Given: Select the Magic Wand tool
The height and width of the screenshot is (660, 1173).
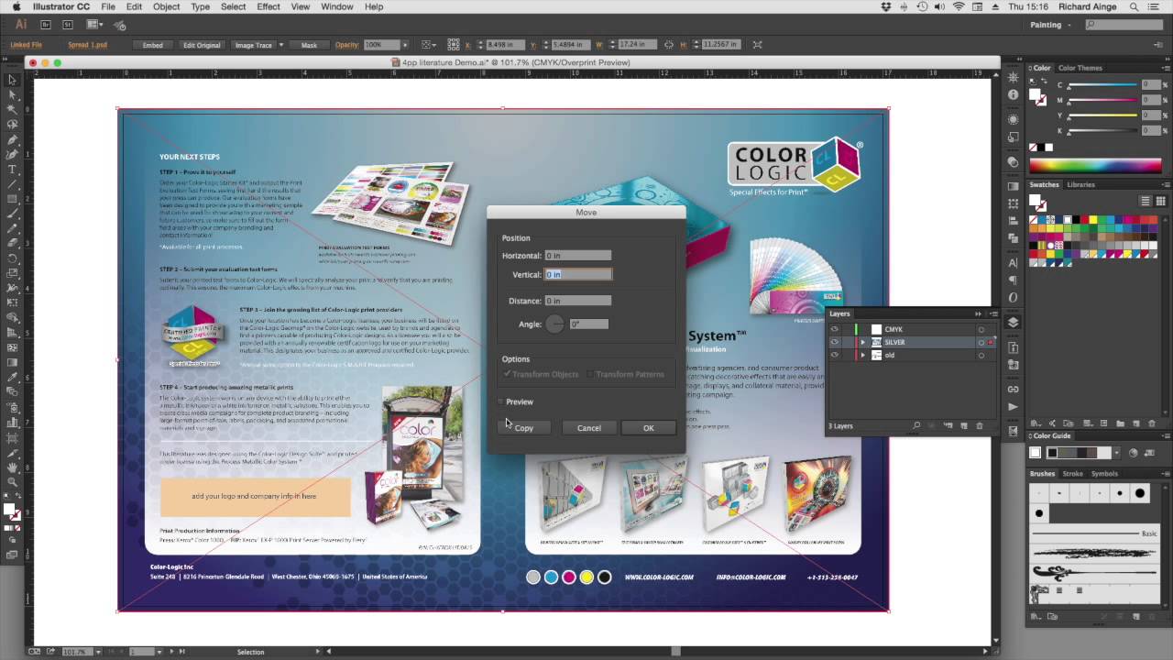Looking at the screenshot, I should [12, 110].
